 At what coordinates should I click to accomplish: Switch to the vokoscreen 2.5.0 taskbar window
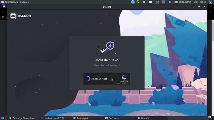pyautogui.click(x=53, y=118)
